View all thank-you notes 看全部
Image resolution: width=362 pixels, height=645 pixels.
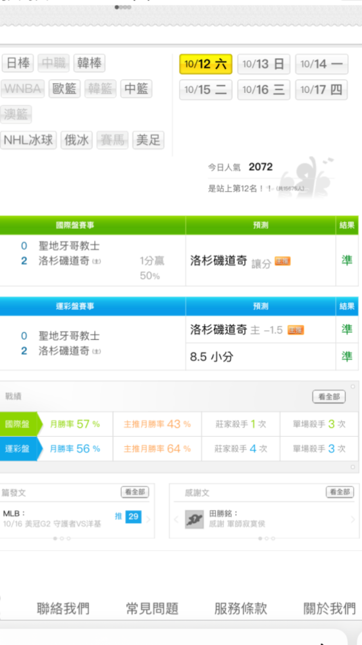pos(340,492)
